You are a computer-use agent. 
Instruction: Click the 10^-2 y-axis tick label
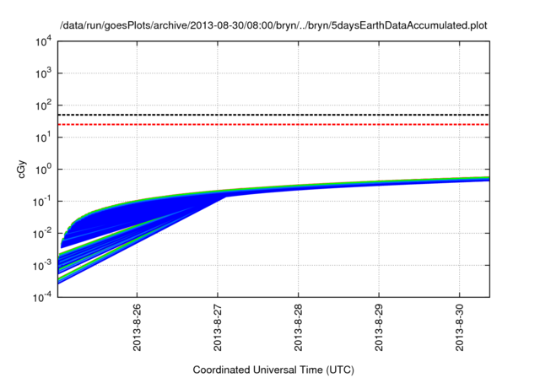pyautogui.click(x=43, y=234)
